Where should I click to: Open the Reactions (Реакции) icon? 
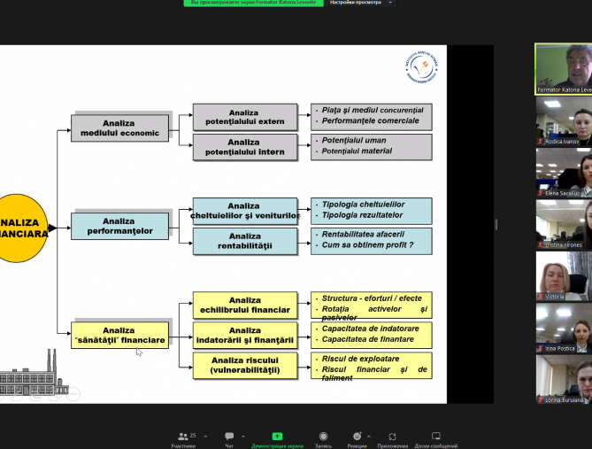pyautogui.click(x=357, y=436)
